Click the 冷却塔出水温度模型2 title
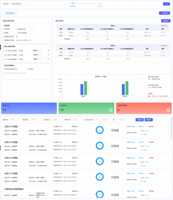 click(x=14, y=189)
